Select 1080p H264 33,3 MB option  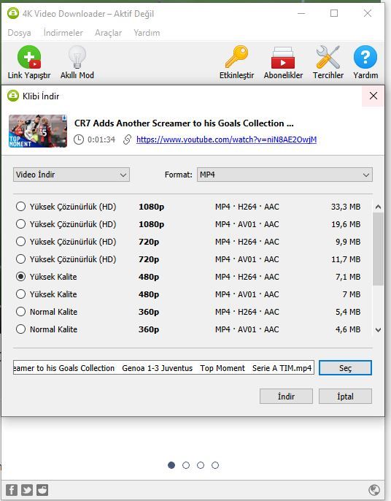(20, 207)
